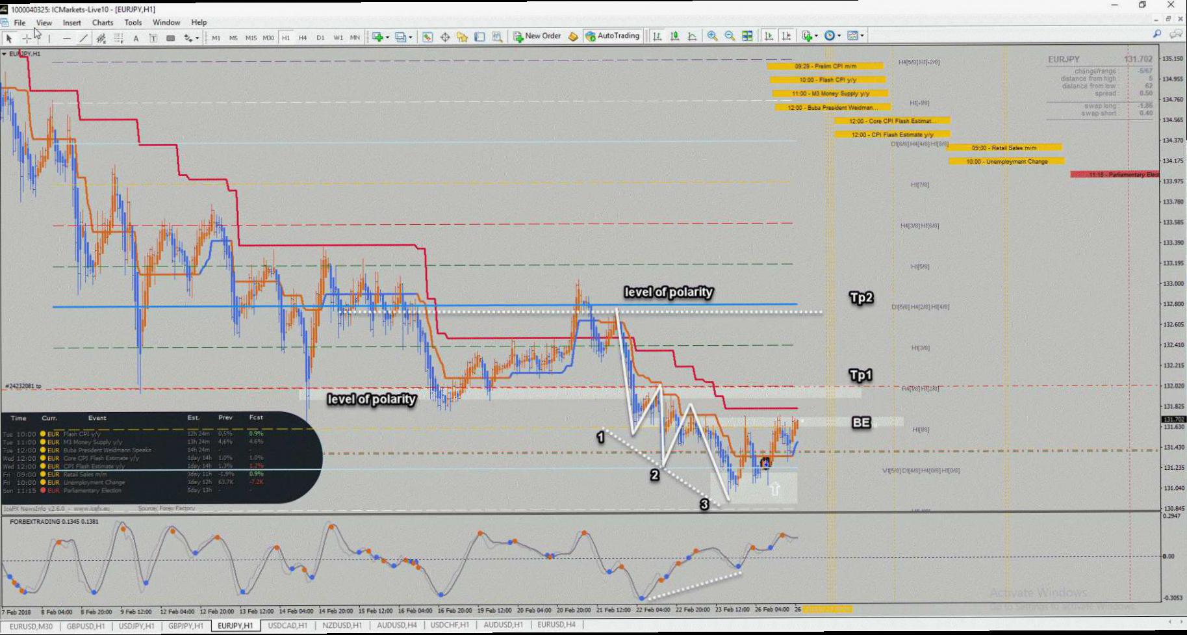The width and height of the screenshot is (1187, 635).
Task: Expand the arrows objects dropdown arrow
Action: (198, 38)
